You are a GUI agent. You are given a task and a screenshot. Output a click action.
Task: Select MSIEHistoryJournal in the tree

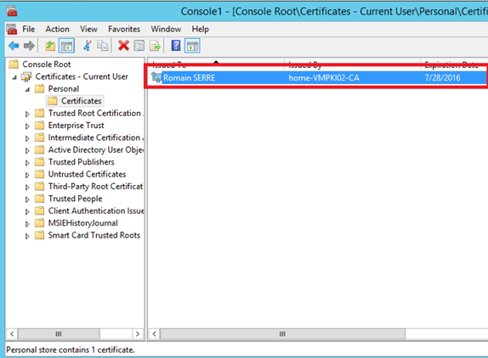click(82, 223)
